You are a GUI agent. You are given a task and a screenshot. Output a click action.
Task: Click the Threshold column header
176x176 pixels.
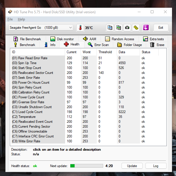tap(107, 52)
